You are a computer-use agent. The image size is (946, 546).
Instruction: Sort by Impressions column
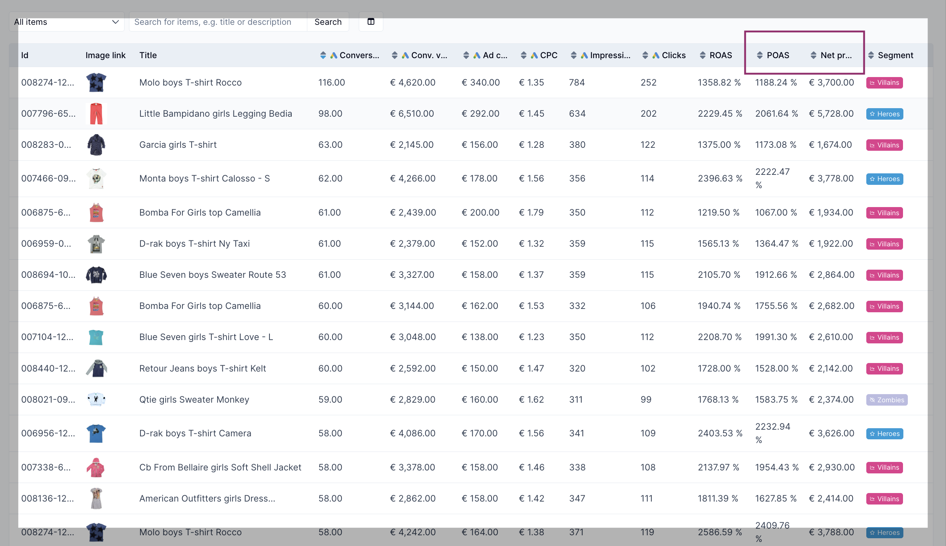pos(573,56)
